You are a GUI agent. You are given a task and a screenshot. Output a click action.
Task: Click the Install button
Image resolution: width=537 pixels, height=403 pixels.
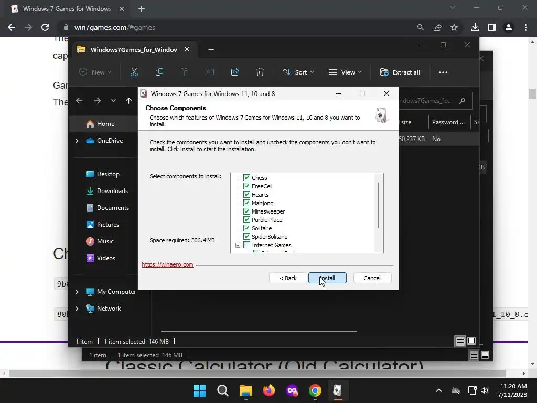(x=327, y=278)
